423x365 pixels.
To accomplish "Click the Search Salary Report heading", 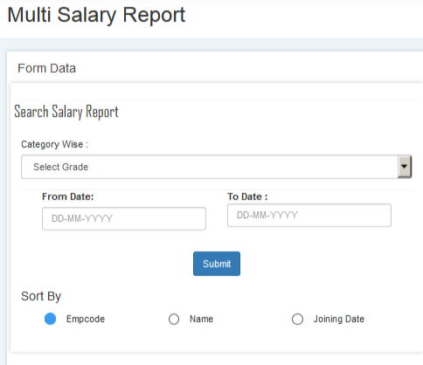I will [66, 112].
